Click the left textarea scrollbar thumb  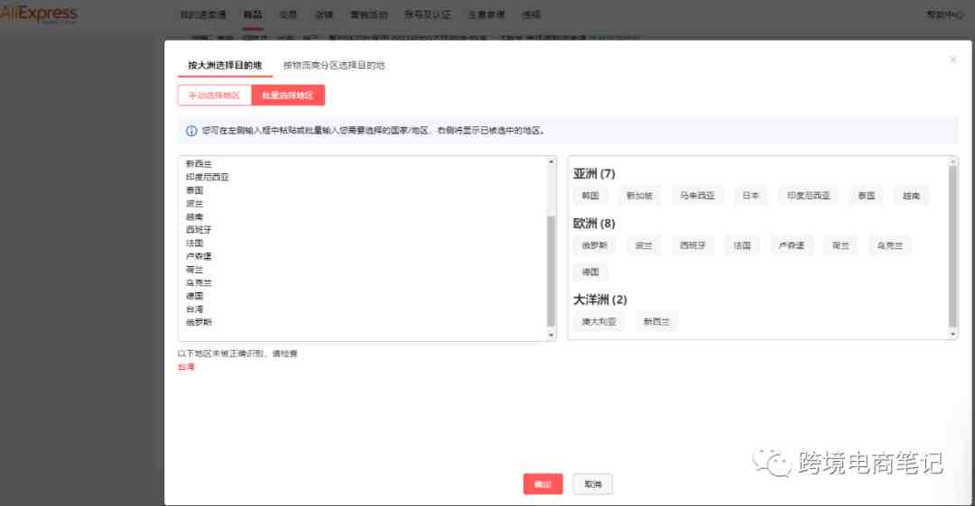pos(551,271)
